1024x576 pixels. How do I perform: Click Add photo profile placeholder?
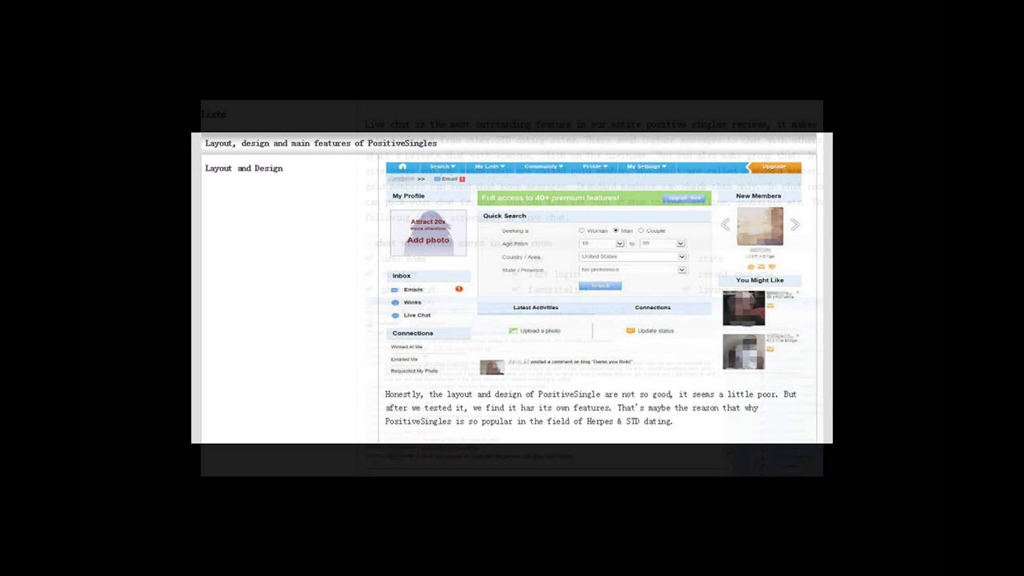coord(428,233)
